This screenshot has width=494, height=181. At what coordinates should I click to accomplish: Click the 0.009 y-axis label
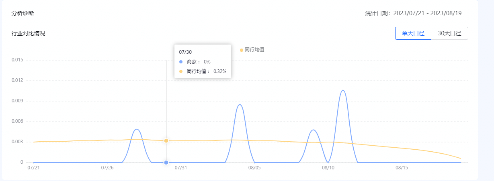pos(18,101)
